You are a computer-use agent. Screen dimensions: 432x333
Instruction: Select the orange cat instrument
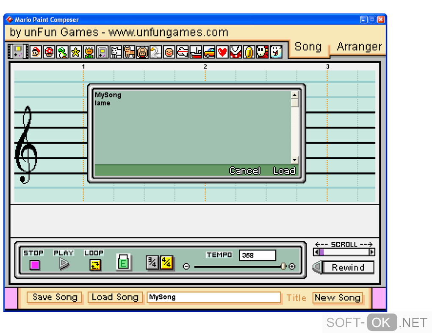129,52
